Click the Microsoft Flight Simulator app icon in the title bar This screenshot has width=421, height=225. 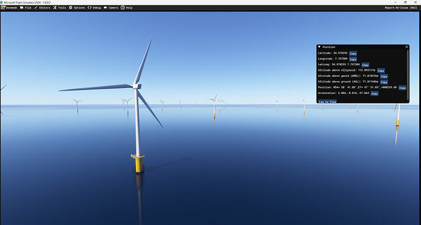pos(2,2)
